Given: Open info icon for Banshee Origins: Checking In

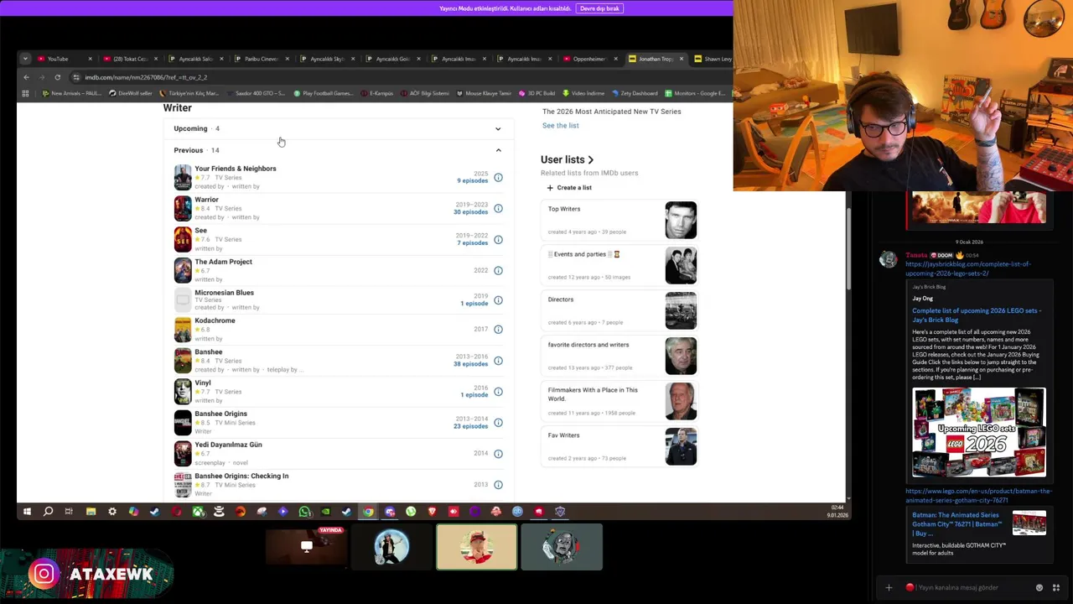Looking at the screenshot, I should point(498,484).
